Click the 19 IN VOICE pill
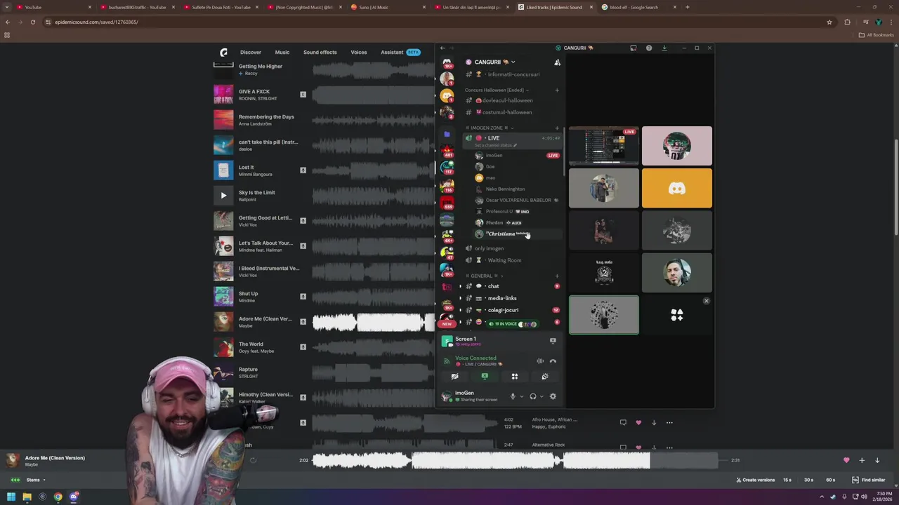Image resolution: width=899 pixels, height=505 pixels. click(513, 324)
